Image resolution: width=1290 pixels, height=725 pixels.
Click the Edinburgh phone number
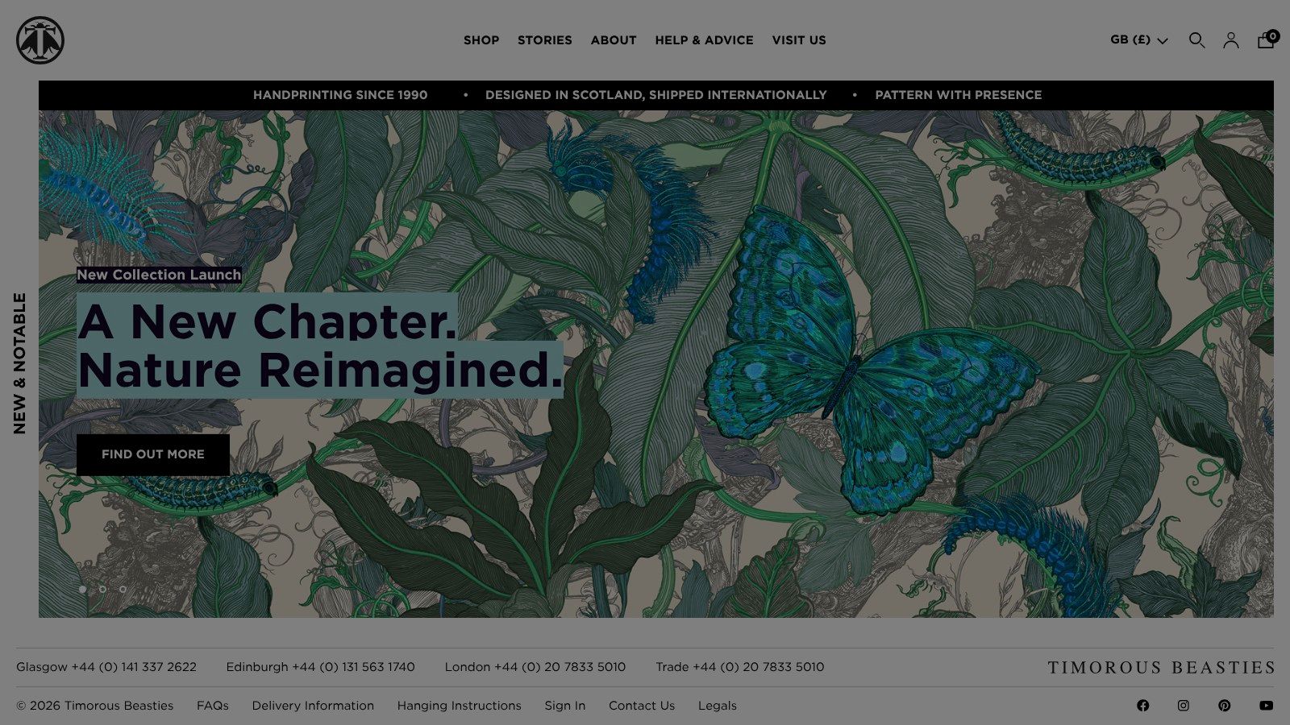321,667
